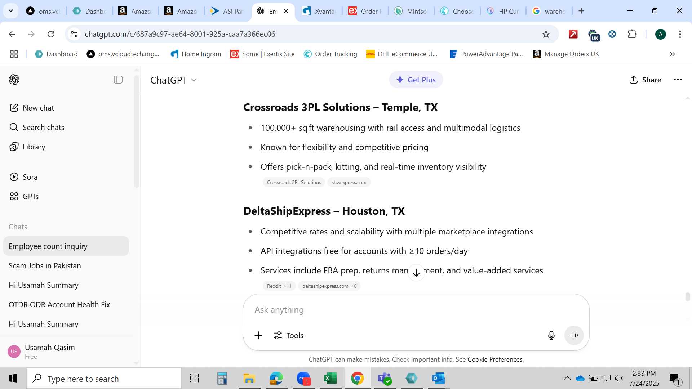Open the Home Ingram bookmark
This screenshot has width=692, height=389.
(196, 54)
